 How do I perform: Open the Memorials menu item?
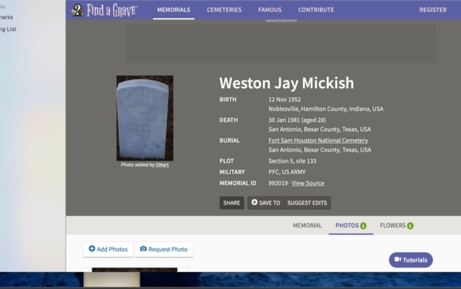coord(174,10)
